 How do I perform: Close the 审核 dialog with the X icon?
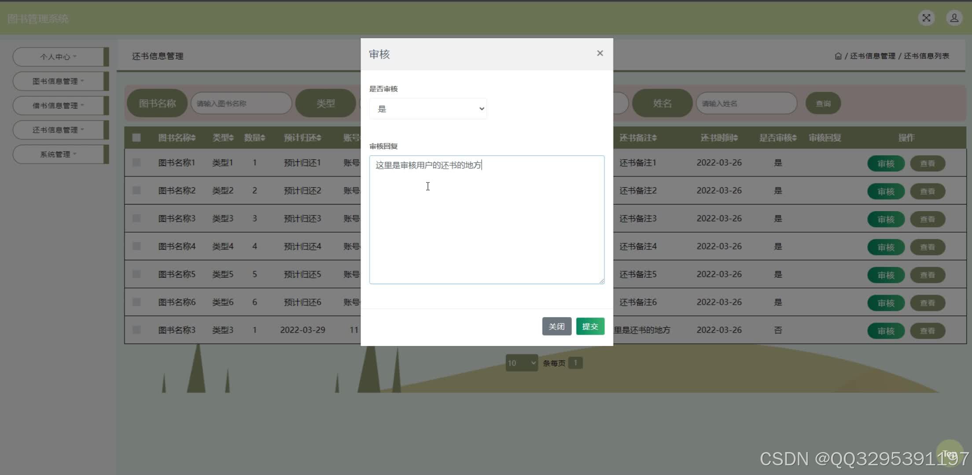600,53
